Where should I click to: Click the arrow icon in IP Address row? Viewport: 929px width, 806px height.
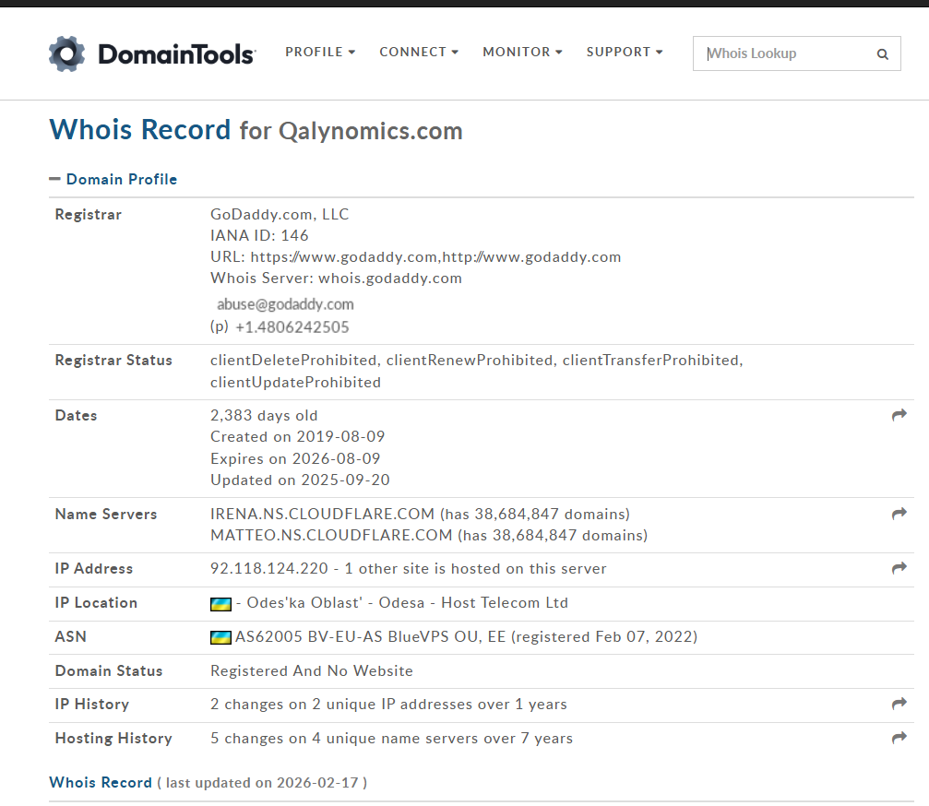[x=899, y=569]
